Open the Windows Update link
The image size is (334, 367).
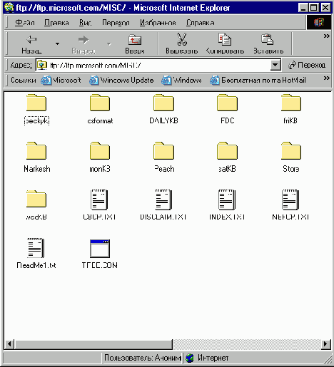point(121,81)
